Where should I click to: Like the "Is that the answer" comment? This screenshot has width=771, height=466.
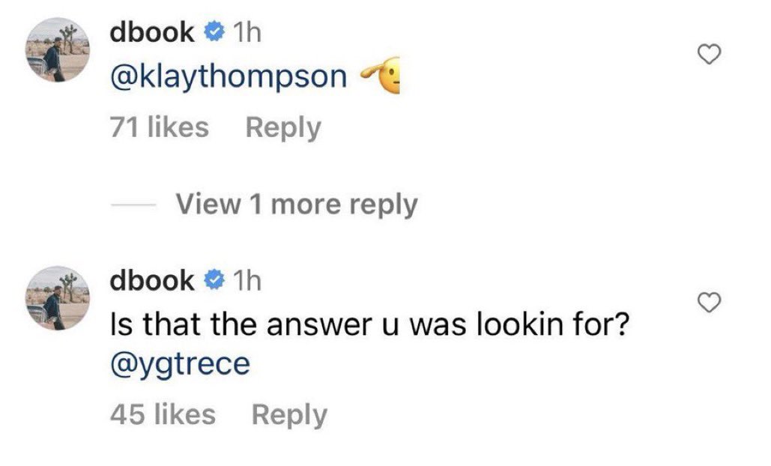[x=709, y=302]
